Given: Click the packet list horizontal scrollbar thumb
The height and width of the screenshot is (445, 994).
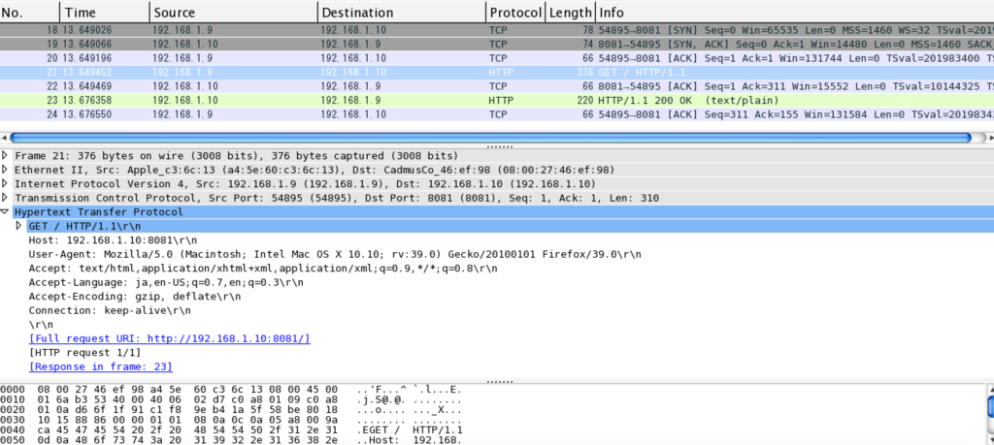Looking at the screenshot, I should pyautogui.click(x=490, y=138).
